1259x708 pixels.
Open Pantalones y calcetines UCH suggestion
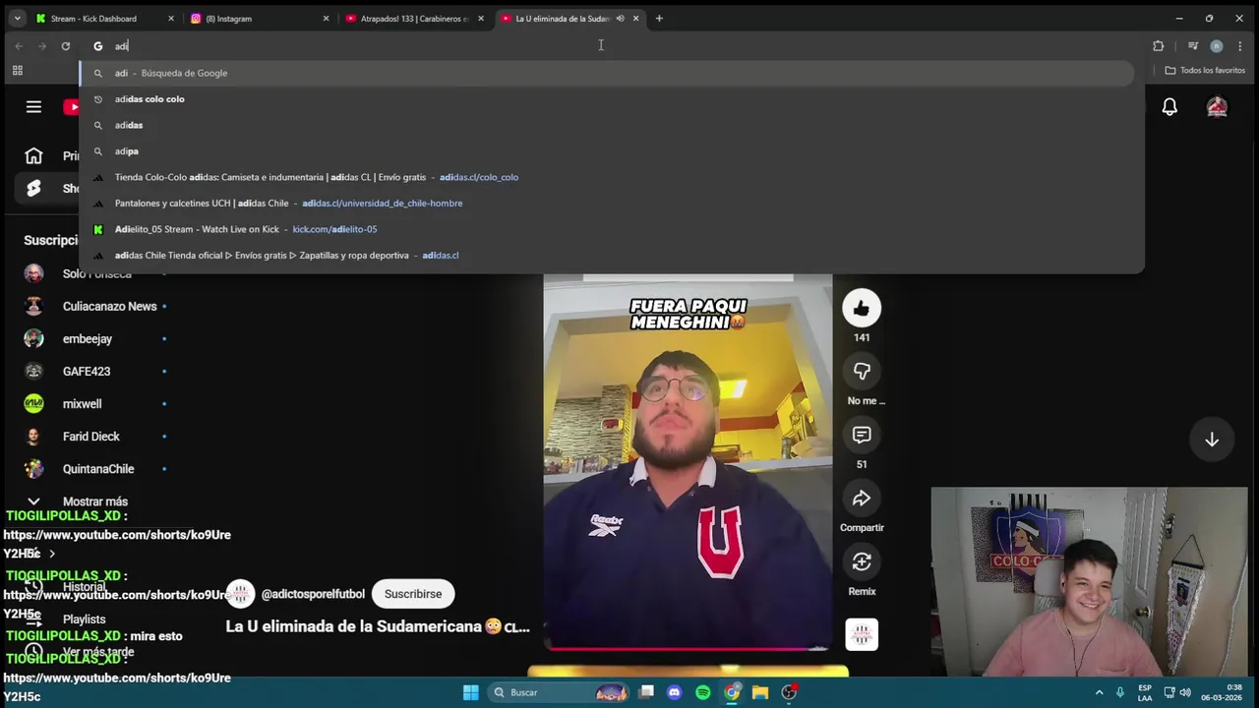[606, 204]
